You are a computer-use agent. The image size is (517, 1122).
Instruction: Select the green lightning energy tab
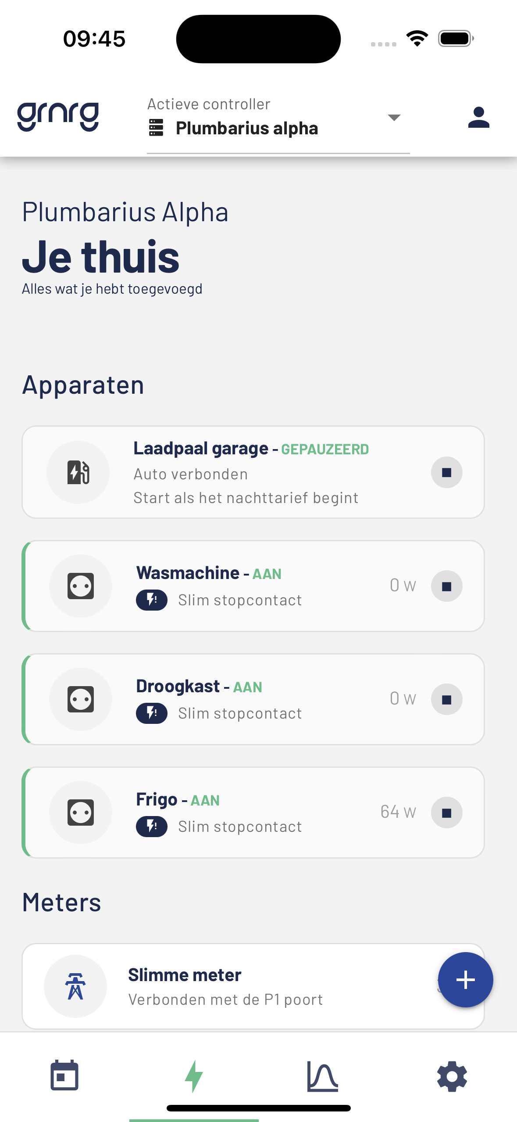click(x=194, y=1076)
